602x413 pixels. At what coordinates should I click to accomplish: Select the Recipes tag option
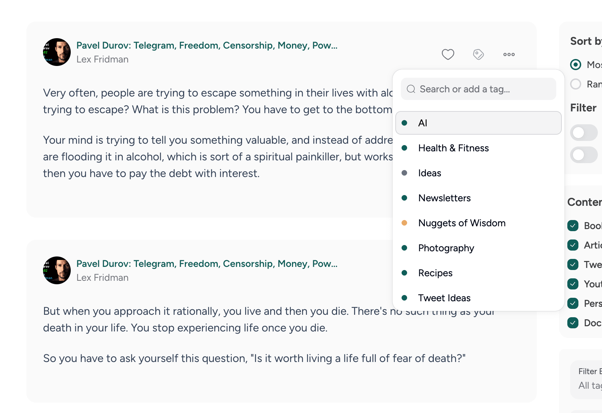coord(435,273)
